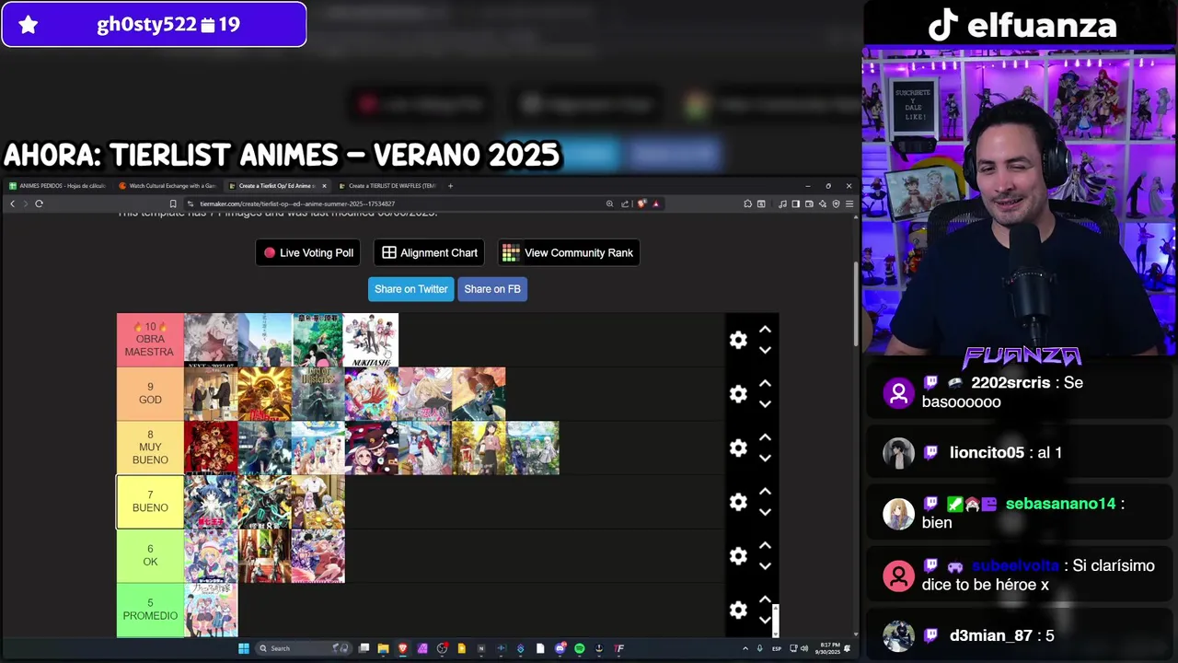
Task: Close the Tierlist Op/Ed Anime tab
Action: (x=324, y=186)
